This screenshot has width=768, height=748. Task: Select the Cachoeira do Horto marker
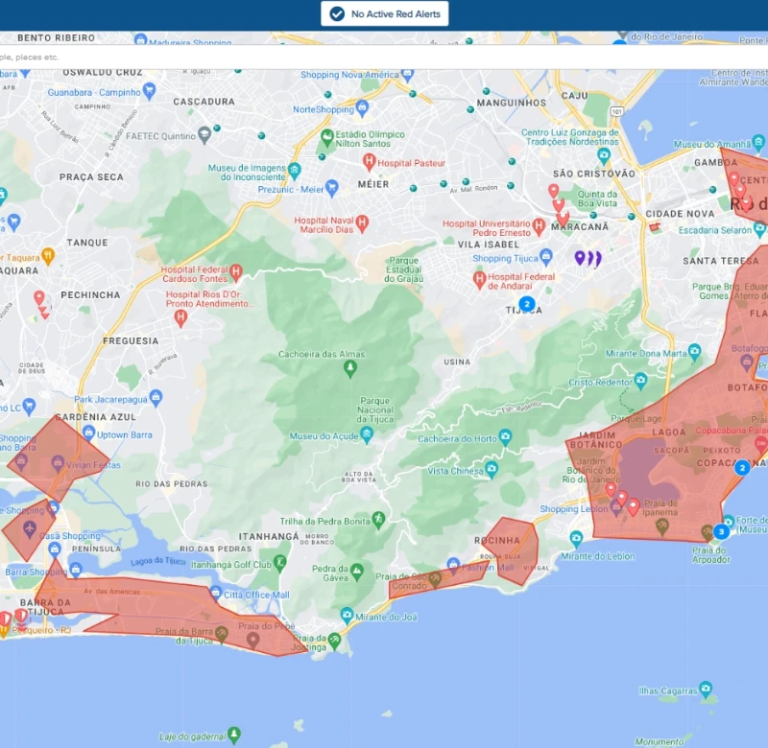pos(505,436)
